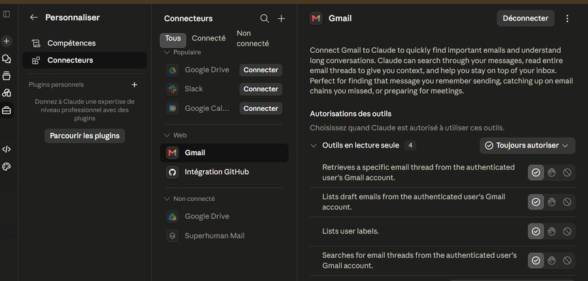Switch to the Non connecté filter tab
The image size is (588, 281).
pyautogui.click(x=253, y=38)
